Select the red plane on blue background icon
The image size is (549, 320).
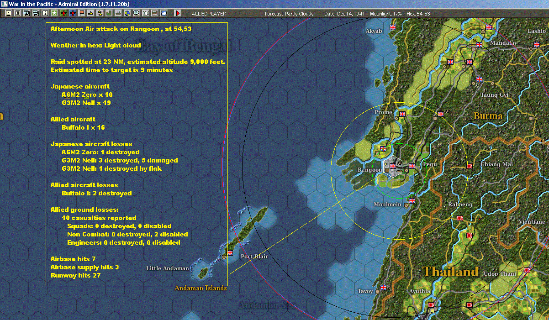[73, 13]
